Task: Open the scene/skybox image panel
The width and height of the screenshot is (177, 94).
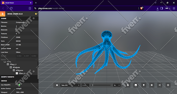Action: point(136,85)
